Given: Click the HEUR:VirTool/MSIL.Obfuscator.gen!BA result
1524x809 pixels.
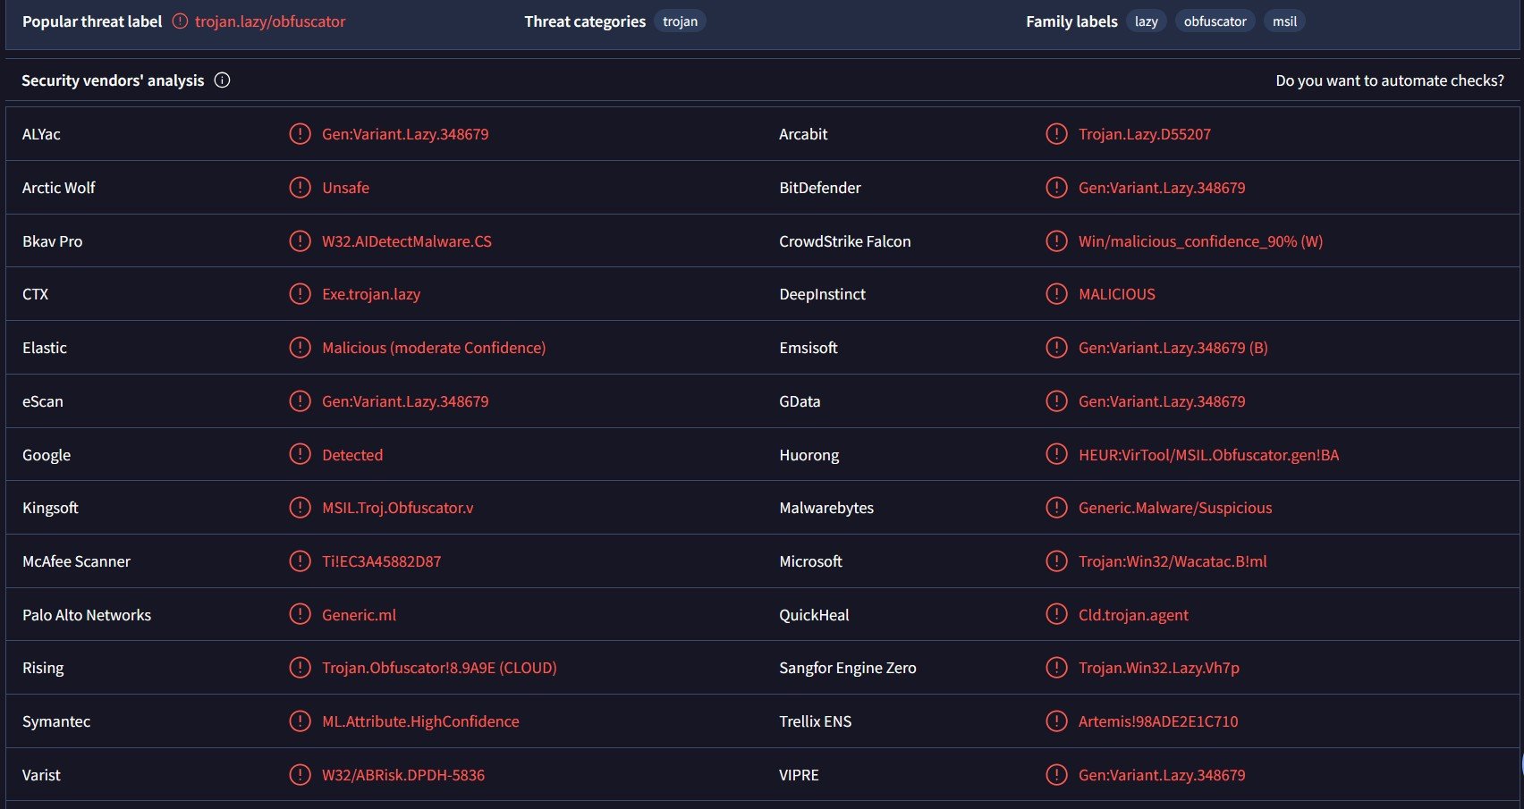Looking at the screenshot, I should point(1209,455).
